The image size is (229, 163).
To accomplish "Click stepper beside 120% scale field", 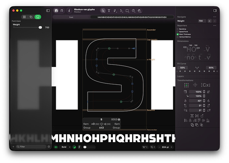I will point(204,96).
